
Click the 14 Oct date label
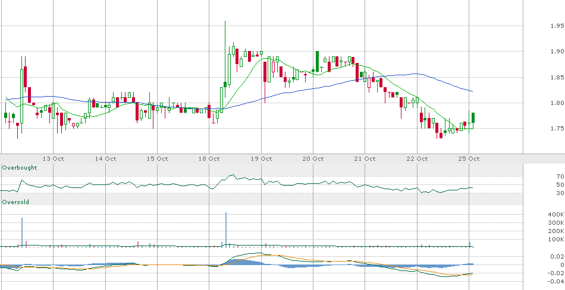pos(106,159)
